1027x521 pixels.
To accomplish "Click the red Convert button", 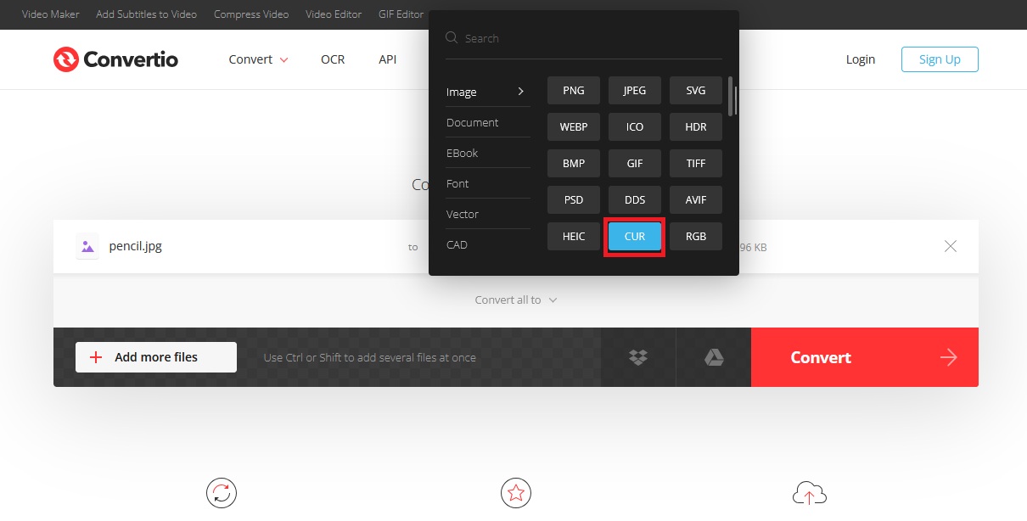I will pyautogui.click(x=865, y=357).
